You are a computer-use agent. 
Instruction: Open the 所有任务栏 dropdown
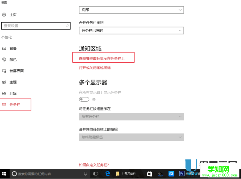click(x=132, y=117)
